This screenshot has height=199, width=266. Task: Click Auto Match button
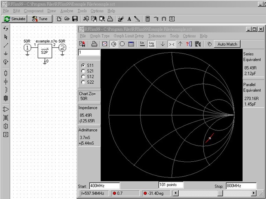pyautogui.click(x=227, y=44)
